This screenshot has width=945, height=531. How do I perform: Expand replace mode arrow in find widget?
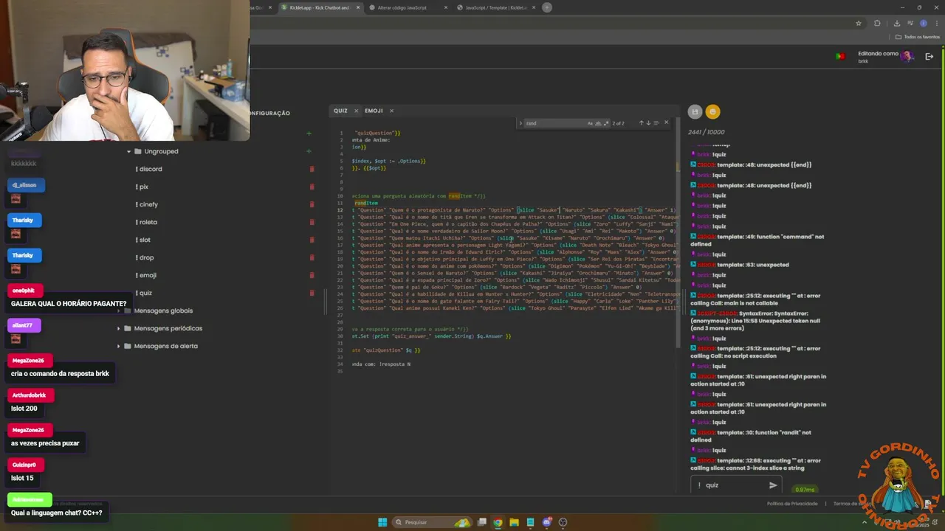[520, 123]
